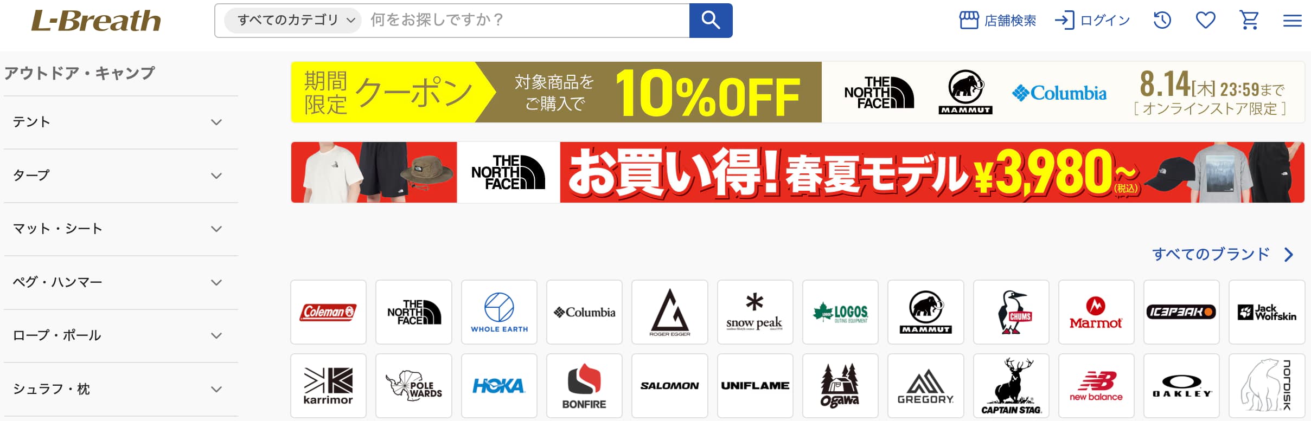The image size is (1311, 421).
Task: Expand the テント category
Action: pyautogui.click(x=121, y=122)
